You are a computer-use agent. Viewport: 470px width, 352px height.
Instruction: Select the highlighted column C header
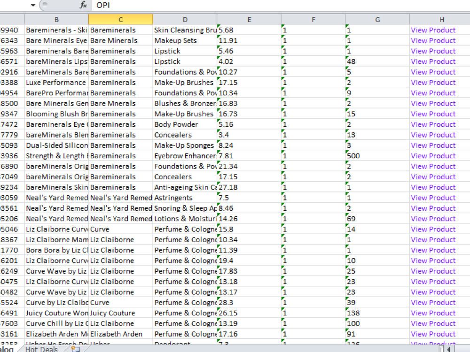coord(120,19)
